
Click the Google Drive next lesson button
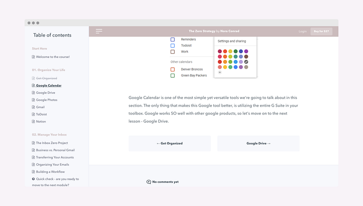(258, 143)
